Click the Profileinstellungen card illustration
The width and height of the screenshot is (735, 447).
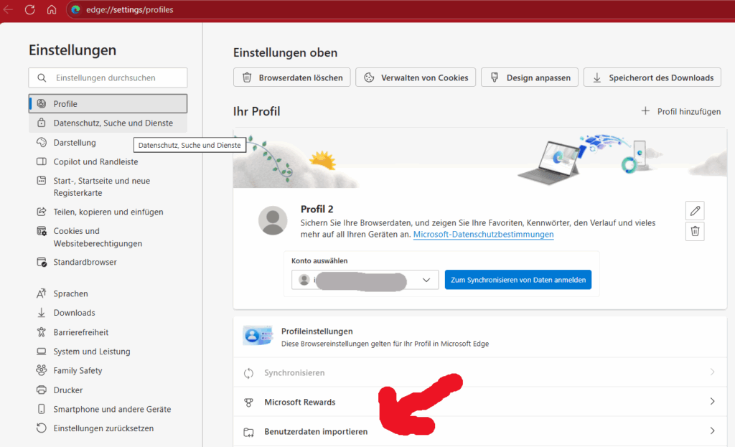tap(258, 336)
